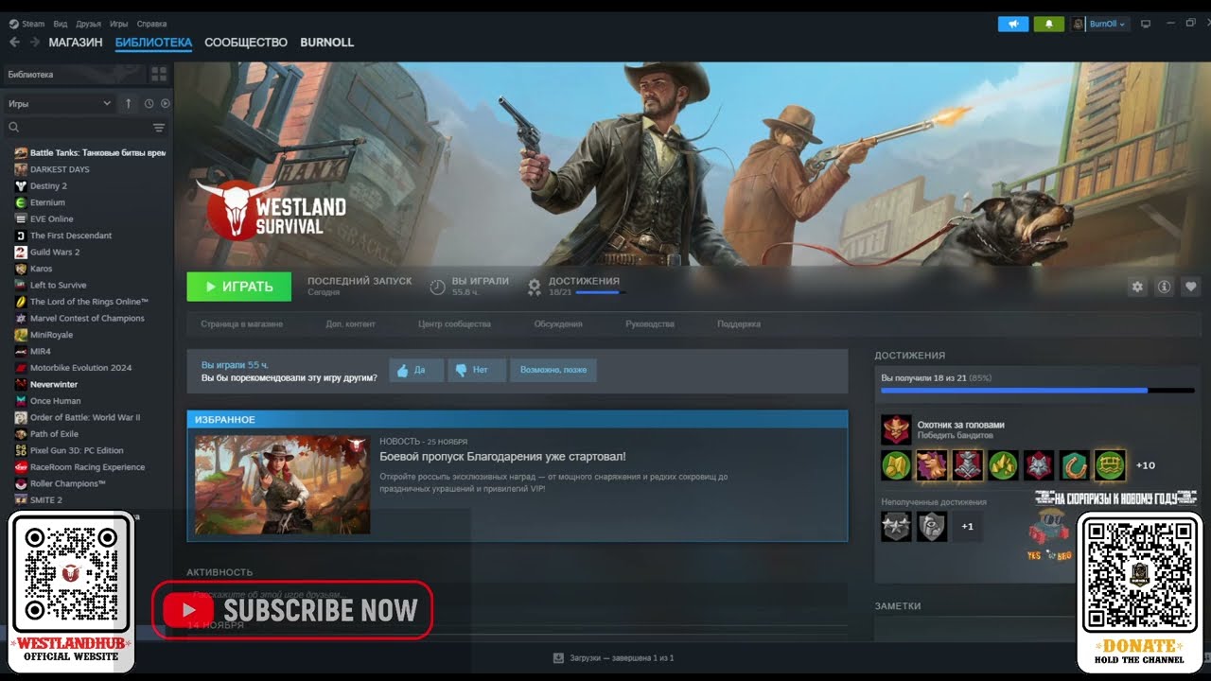Expand the Игры library filter dropdown
1211x681 pixels.
click(x=61, y=103)
